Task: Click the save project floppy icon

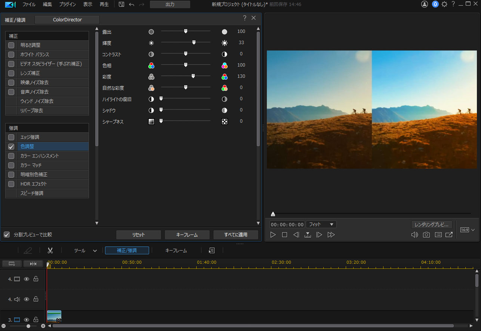Action: click(x=121, y=4)
